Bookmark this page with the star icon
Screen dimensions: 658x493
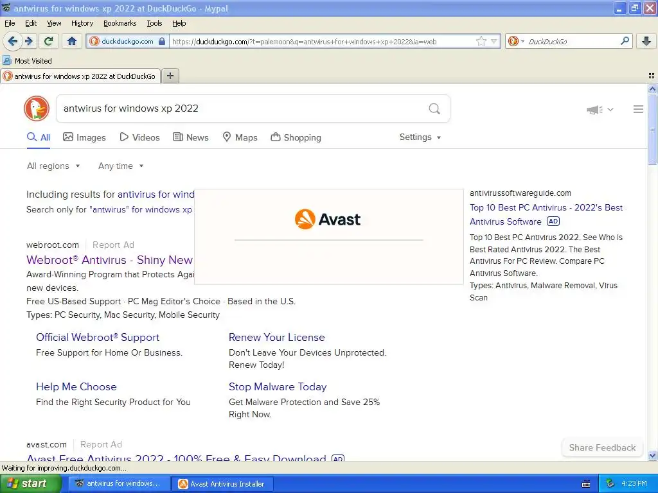coord(481,41)
